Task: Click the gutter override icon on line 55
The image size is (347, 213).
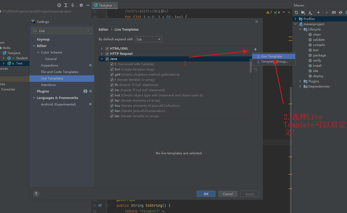Action: (x=100, y=205)
